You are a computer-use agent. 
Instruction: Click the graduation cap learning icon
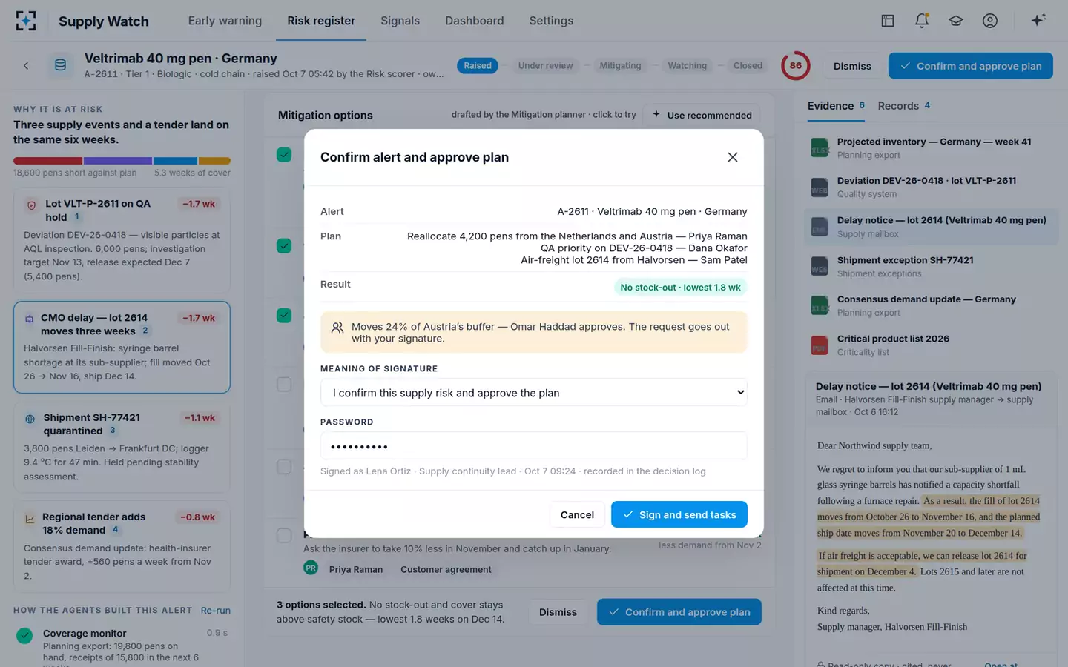point(956,21)
